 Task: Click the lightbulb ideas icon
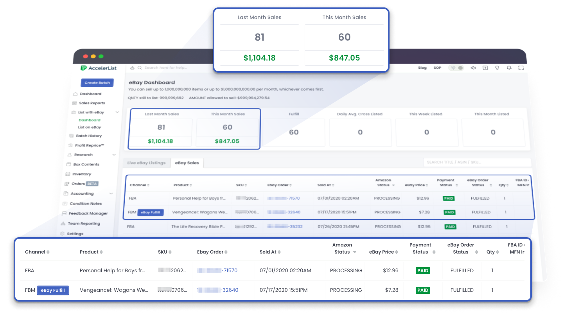click(x=497, y=68)
